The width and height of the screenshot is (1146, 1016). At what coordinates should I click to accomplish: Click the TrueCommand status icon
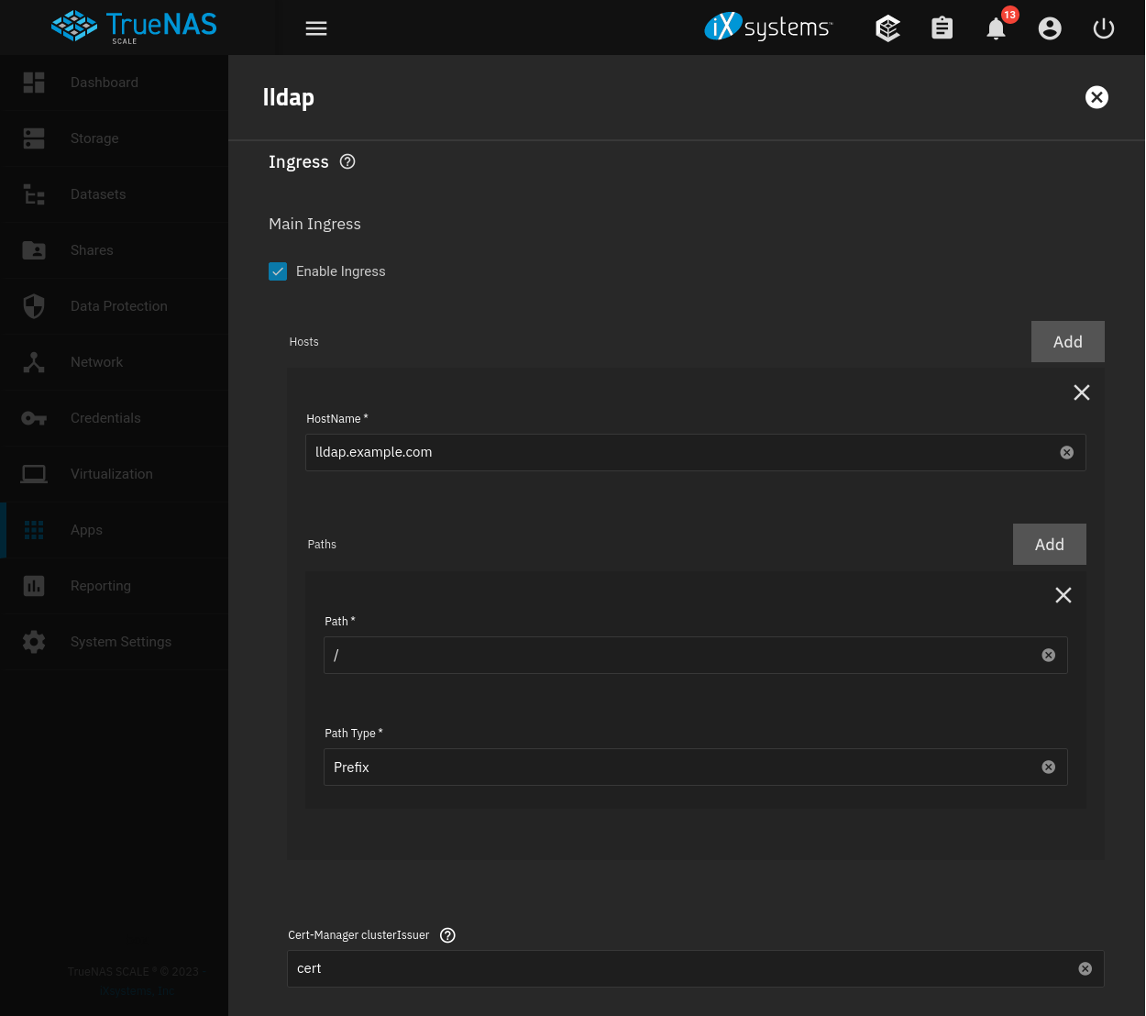click(x=887, y=28)
